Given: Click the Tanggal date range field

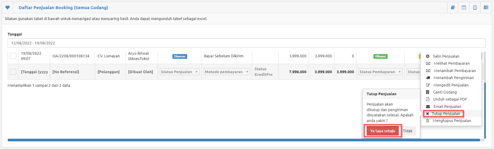Looking at the screenshot, I should [x=246, y=43].
